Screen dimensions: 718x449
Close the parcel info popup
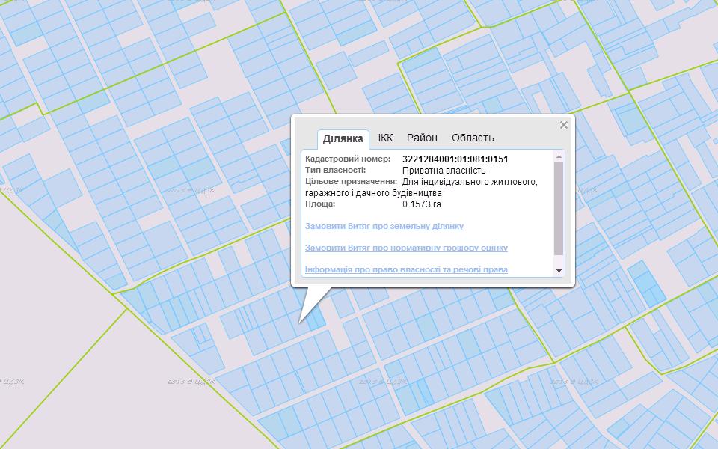(x=564, y=125)
